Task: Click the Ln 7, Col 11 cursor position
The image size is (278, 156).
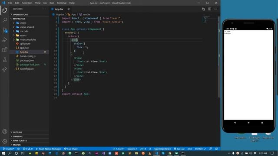Action: tap(119, 149)
